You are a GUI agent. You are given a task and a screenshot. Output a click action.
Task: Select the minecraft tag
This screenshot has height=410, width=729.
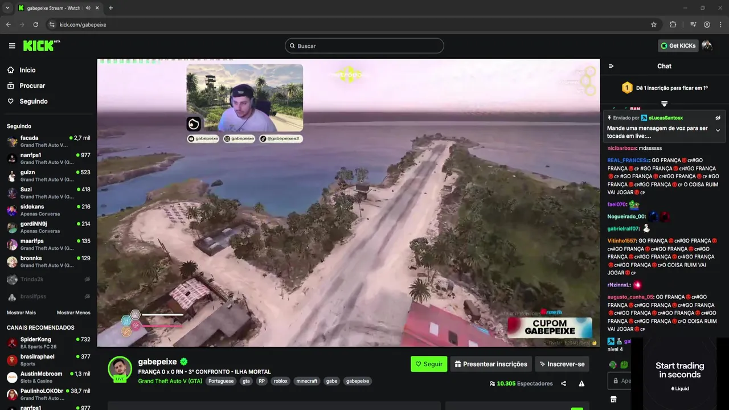[x=307, y=381]
